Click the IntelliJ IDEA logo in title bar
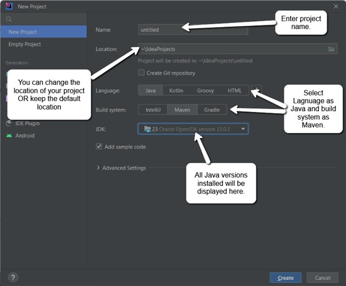The width and height of the screenshot is (346, 286). click(9, 6)
